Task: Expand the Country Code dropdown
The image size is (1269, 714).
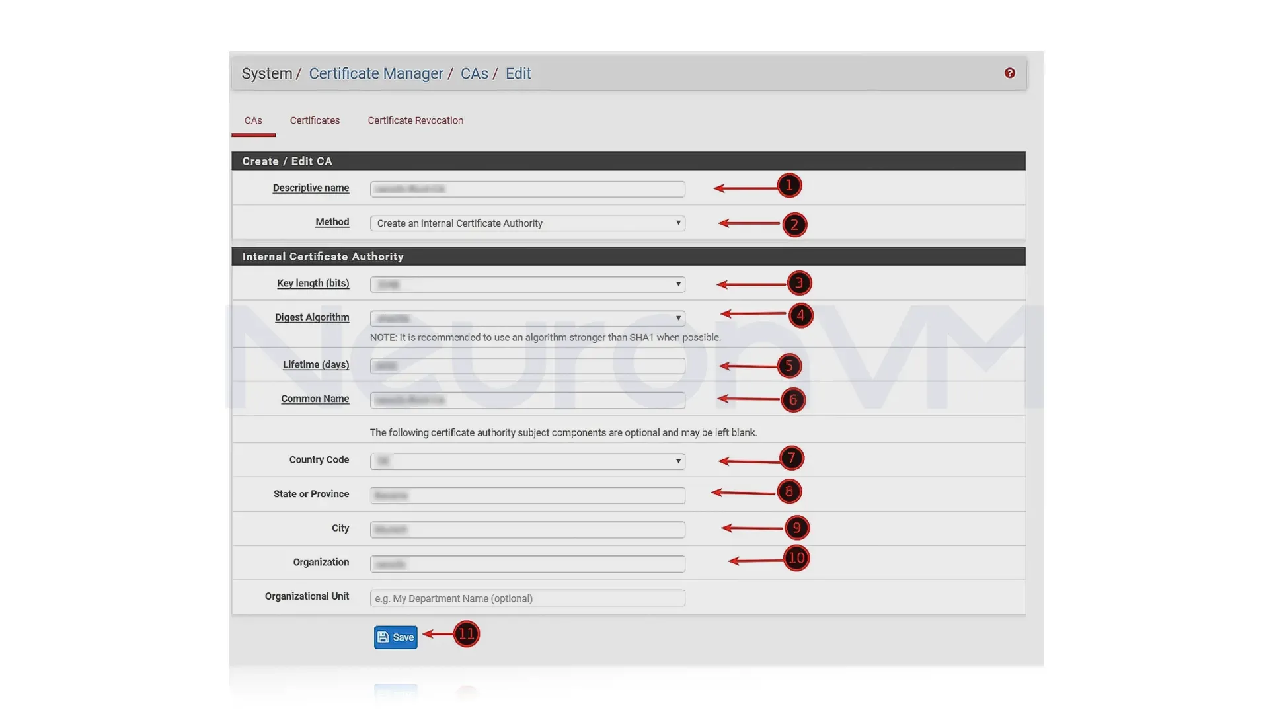Action: 527,461
